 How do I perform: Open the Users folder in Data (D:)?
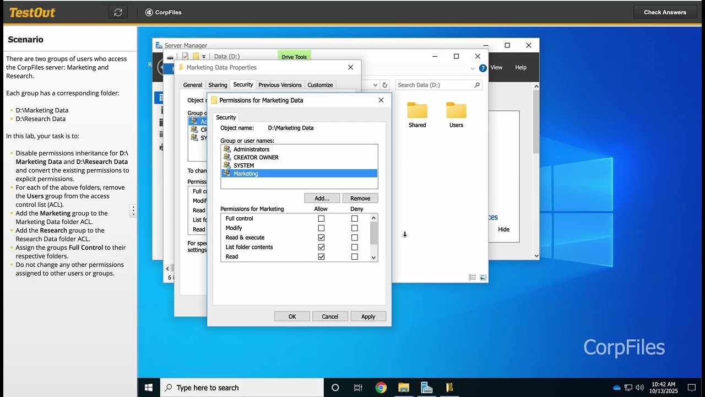[456, 115]
